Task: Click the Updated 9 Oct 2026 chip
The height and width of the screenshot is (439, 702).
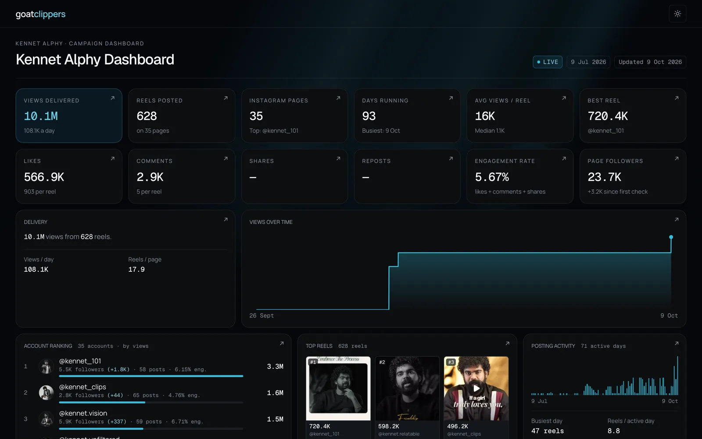Action: (x=650, y=62)
